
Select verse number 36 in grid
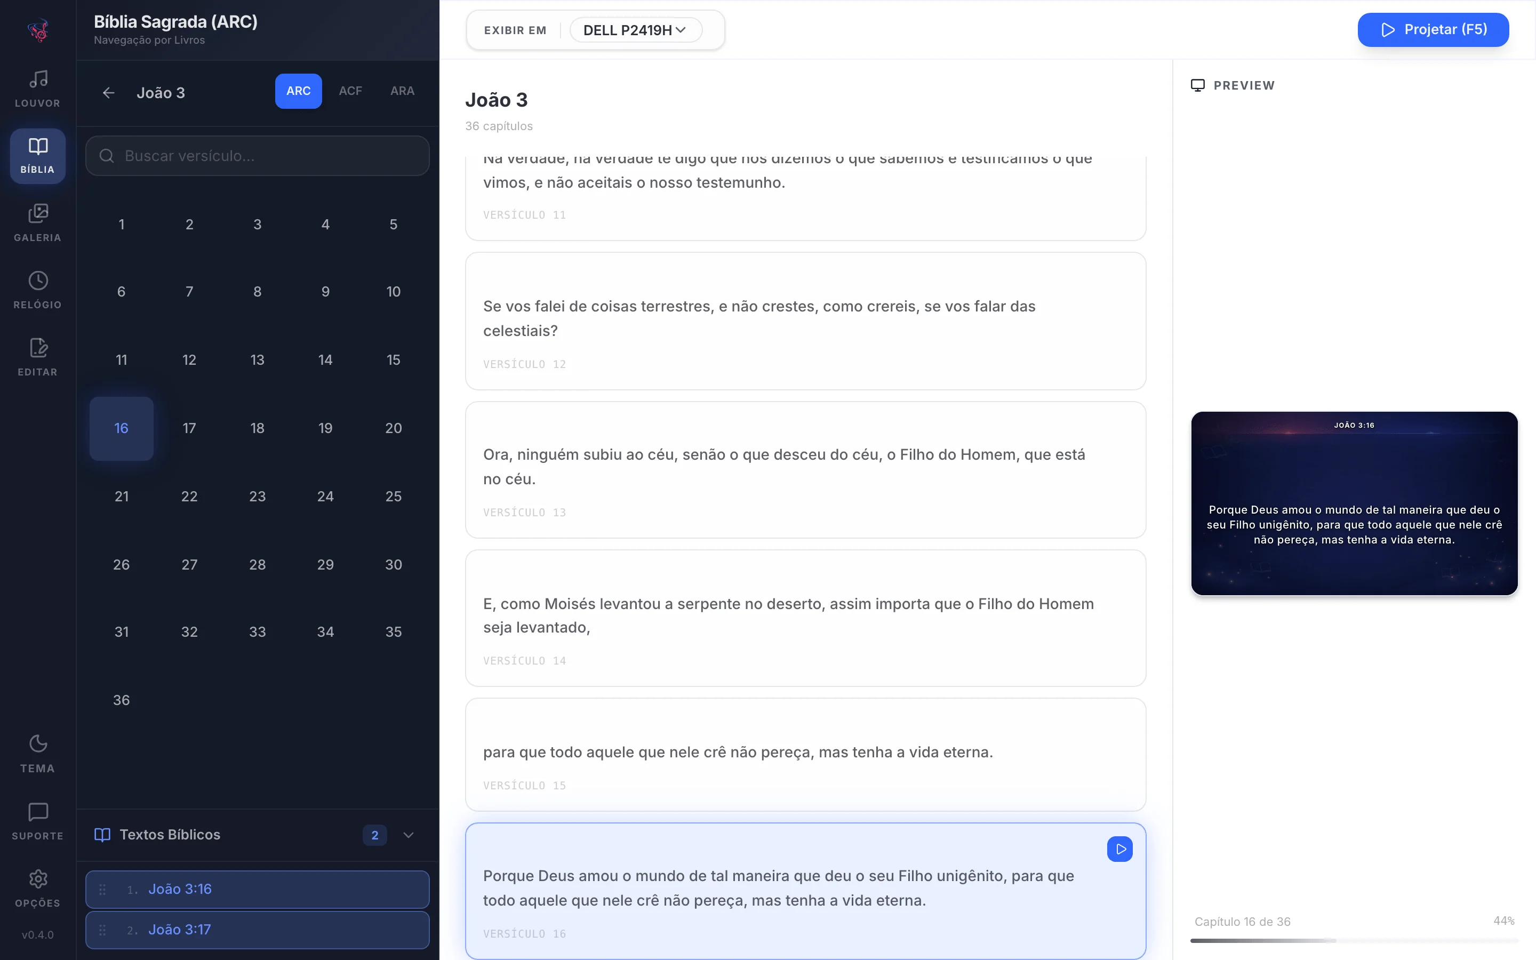(x=121, y=700)
